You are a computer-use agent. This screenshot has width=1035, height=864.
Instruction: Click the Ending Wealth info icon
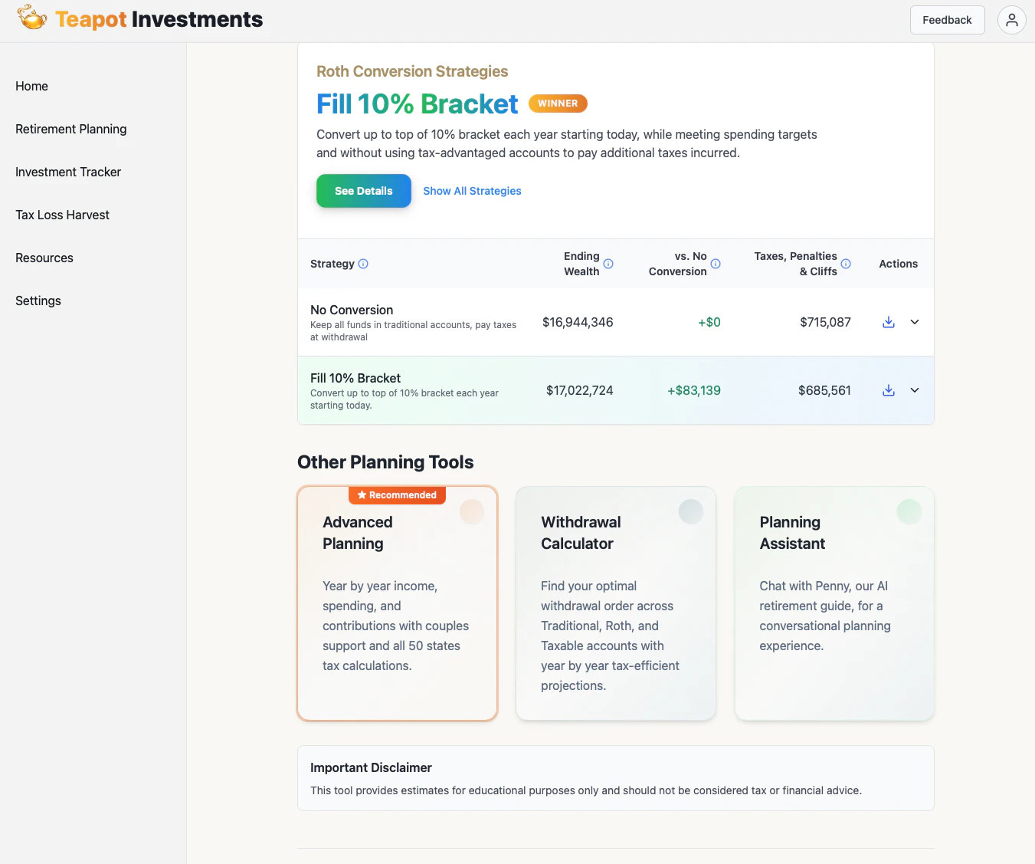[x=608, y=264]
